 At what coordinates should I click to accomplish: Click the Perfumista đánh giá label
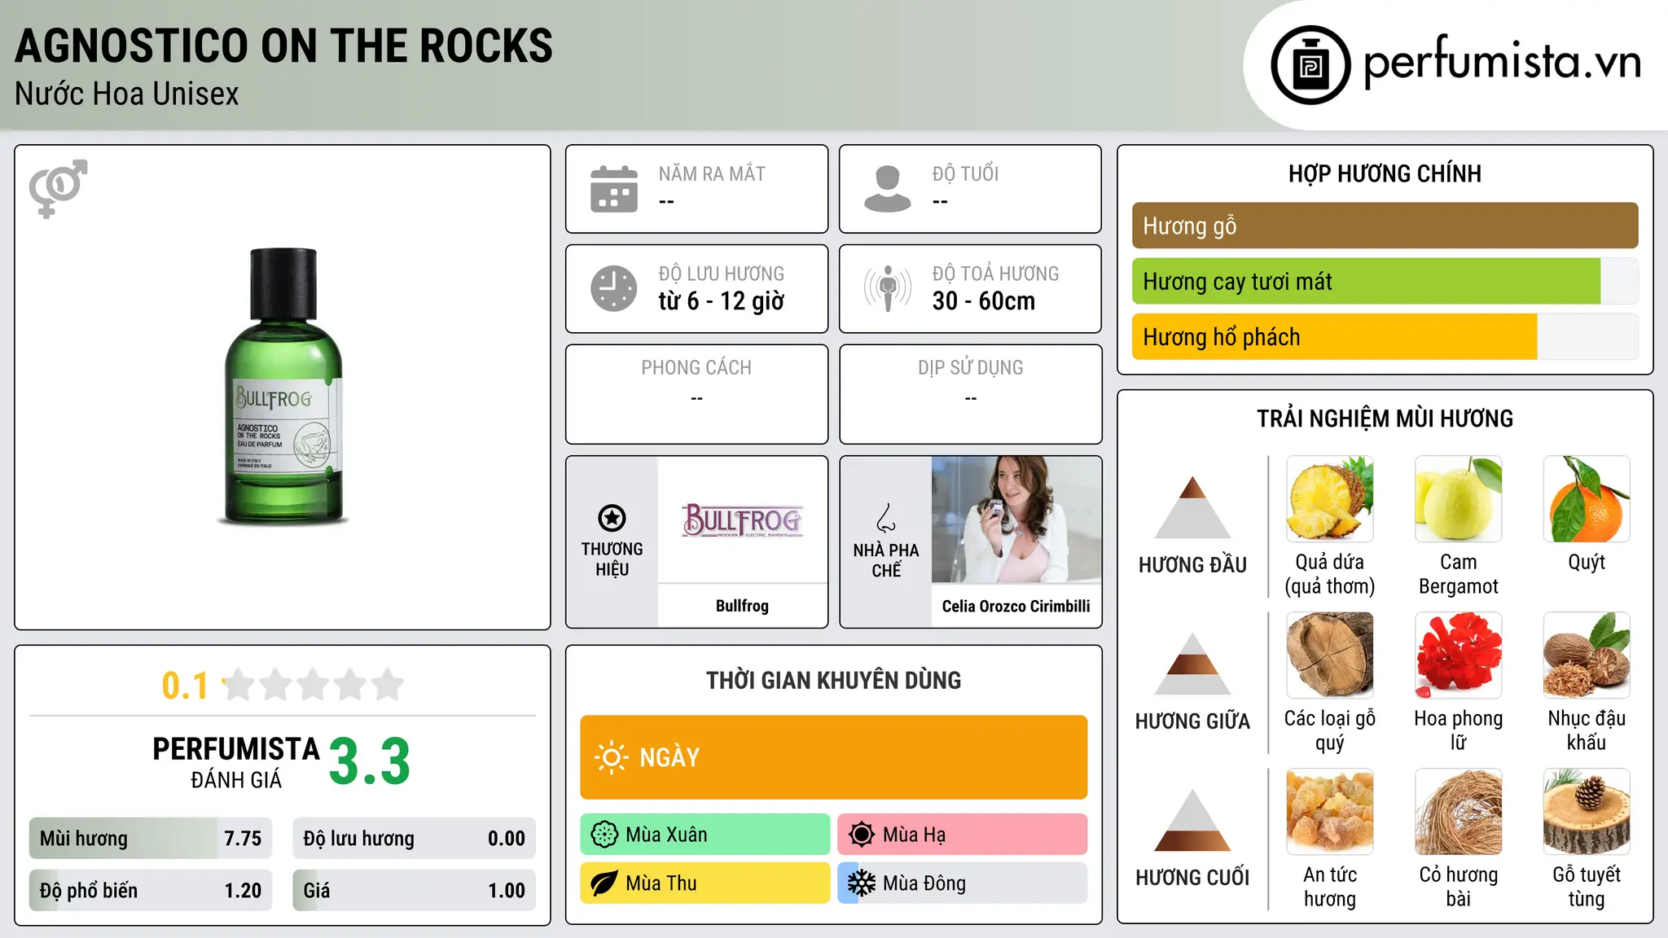[236, 762]
